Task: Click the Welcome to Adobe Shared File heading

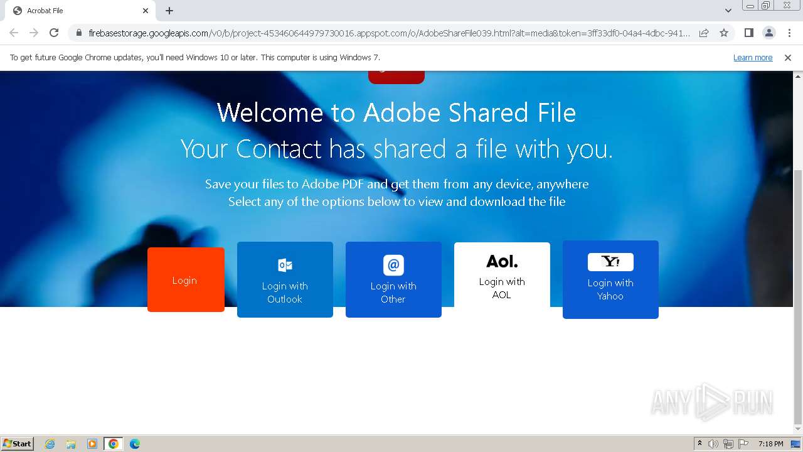Action: (396, 113)
